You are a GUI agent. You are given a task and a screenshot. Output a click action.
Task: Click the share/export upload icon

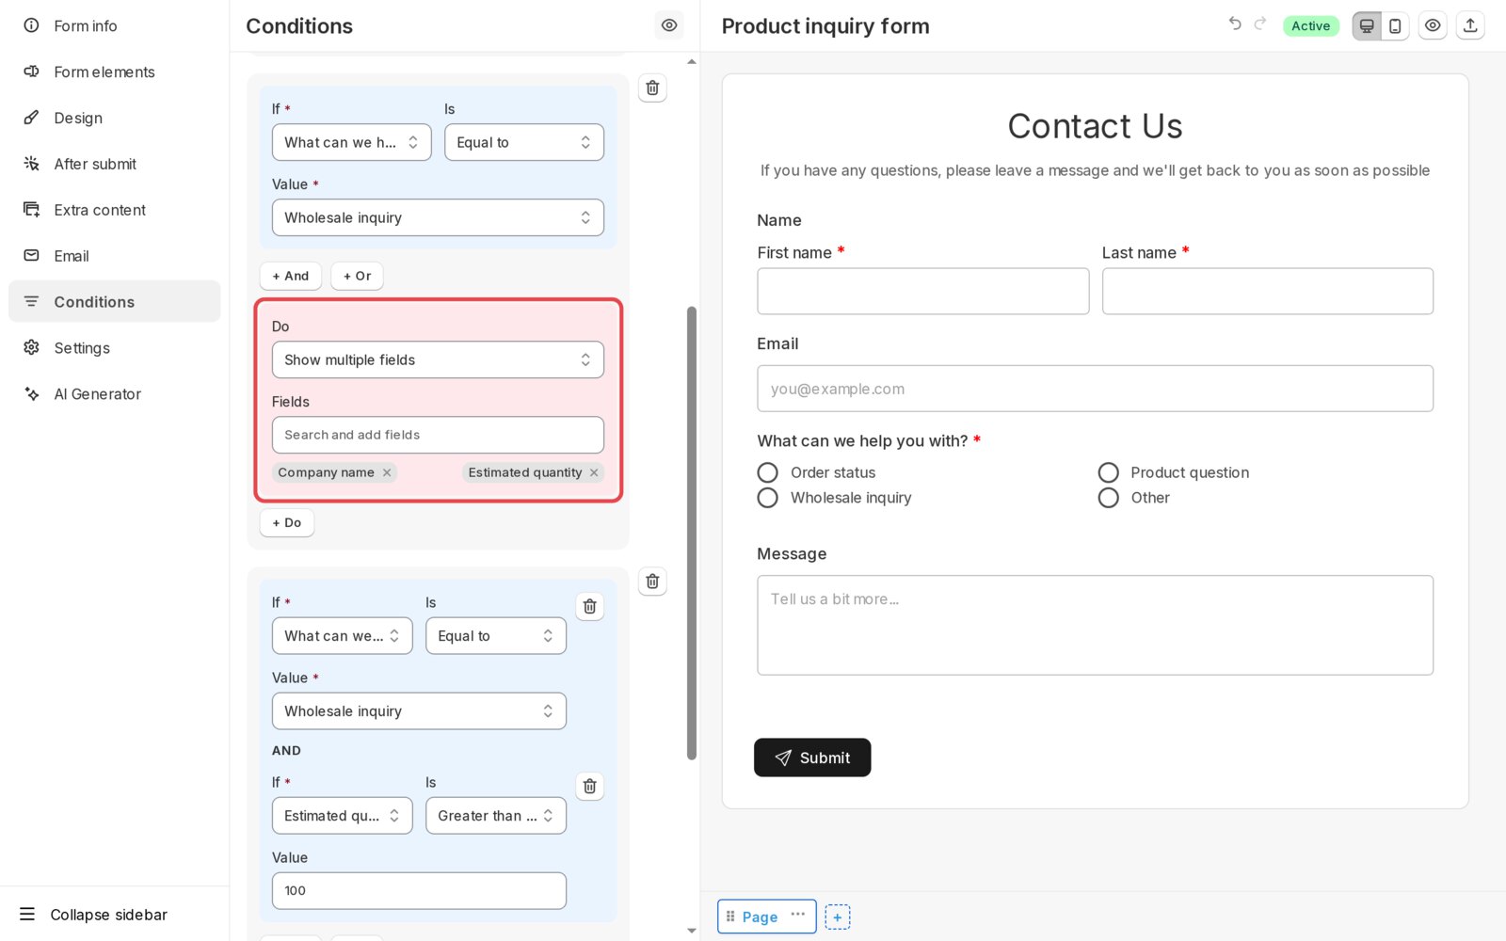click(x=1470, y=25)
